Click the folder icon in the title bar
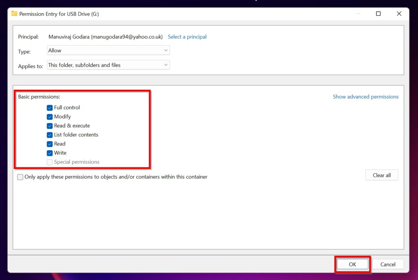The image size is (418, 280). (14, 13)
